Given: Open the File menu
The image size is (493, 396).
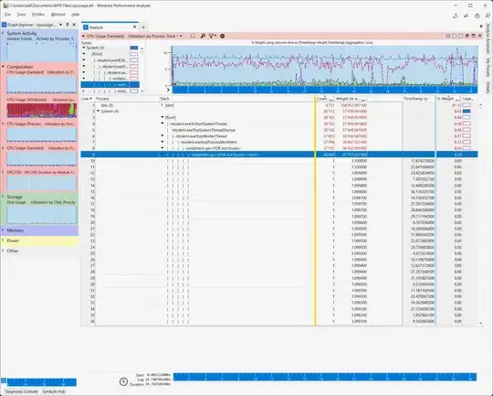Looking at the screenshot, I should pos(7,15).
